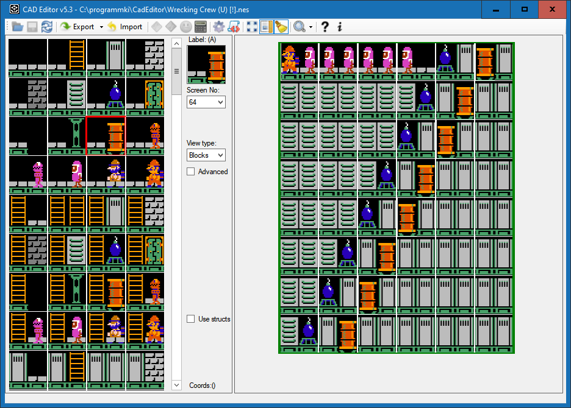Click the active block preview under Label (A)

coord(206,65)
